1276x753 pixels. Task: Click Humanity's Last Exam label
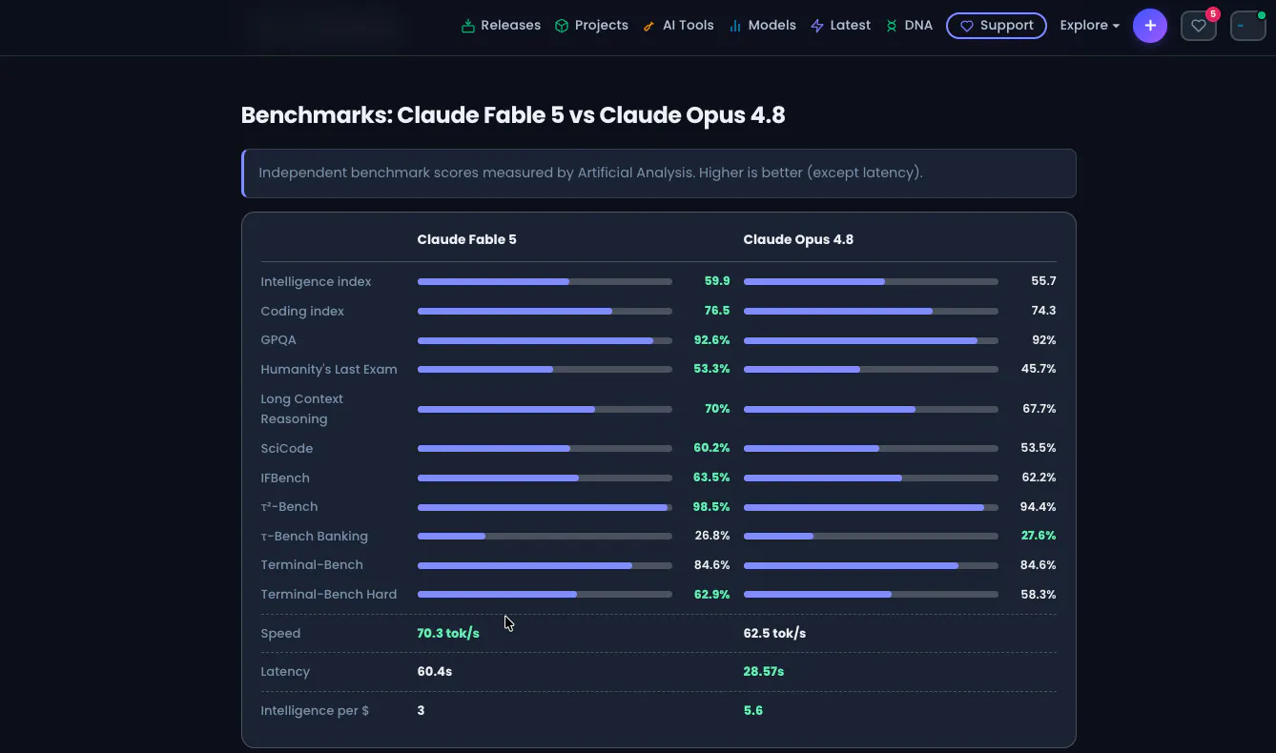tap(329, 370)
